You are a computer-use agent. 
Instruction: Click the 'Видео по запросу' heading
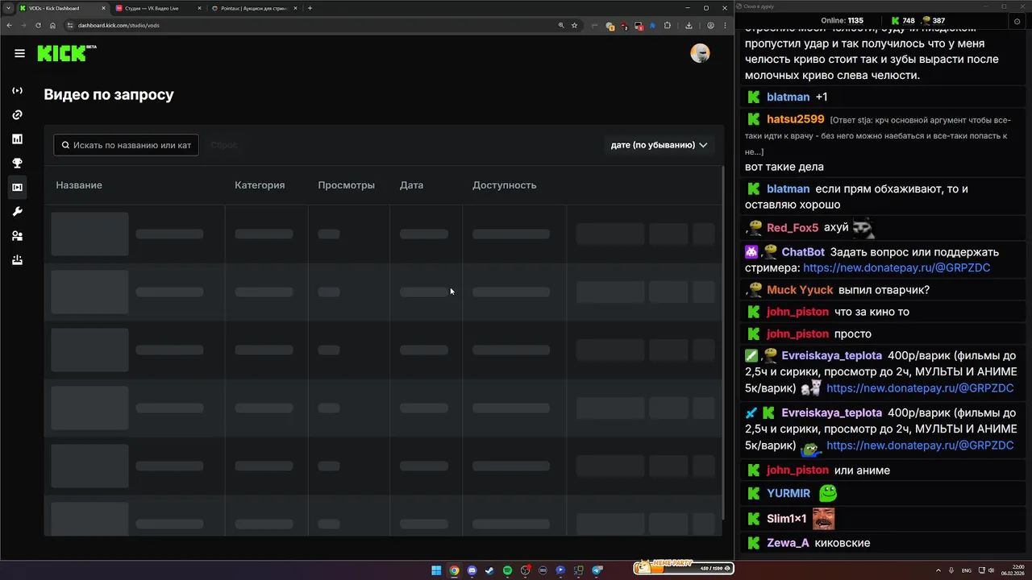click(109, 94)
